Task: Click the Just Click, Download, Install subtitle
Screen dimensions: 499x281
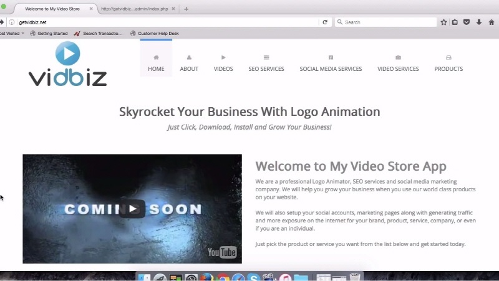Action: (x=249, y=127)
